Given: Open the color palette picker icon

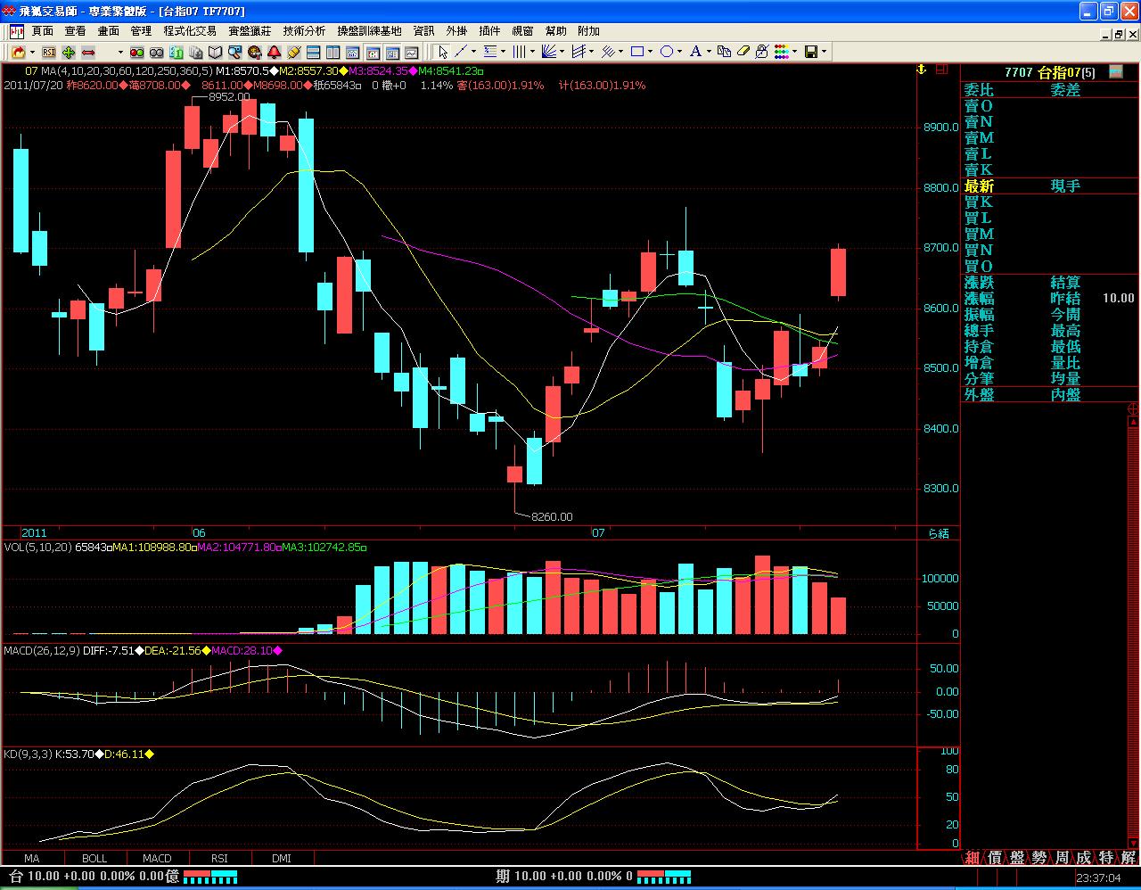Looking at the screenshot, I should pyautogui.click(x=782, y=52).
